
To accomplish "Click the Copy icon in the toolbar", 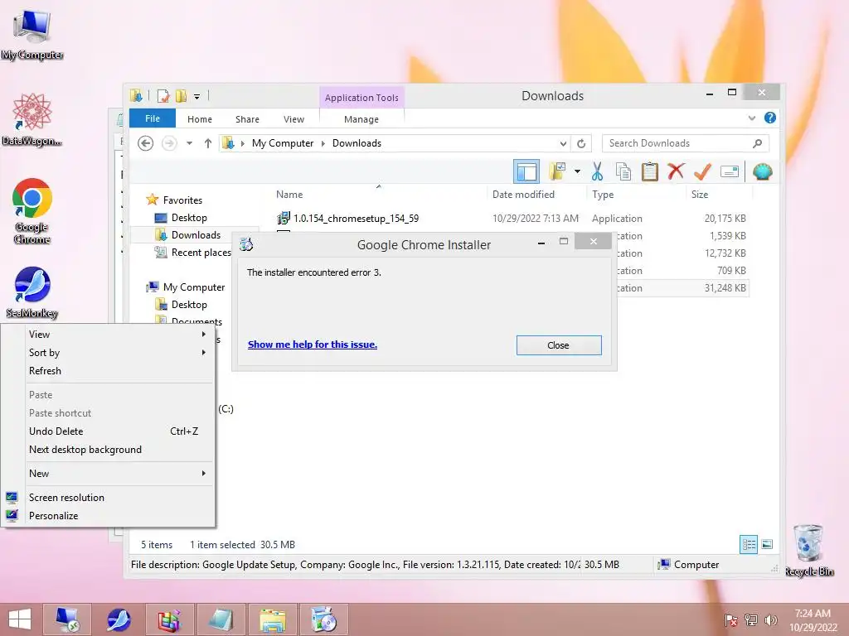I will click(x=623, y=172).
